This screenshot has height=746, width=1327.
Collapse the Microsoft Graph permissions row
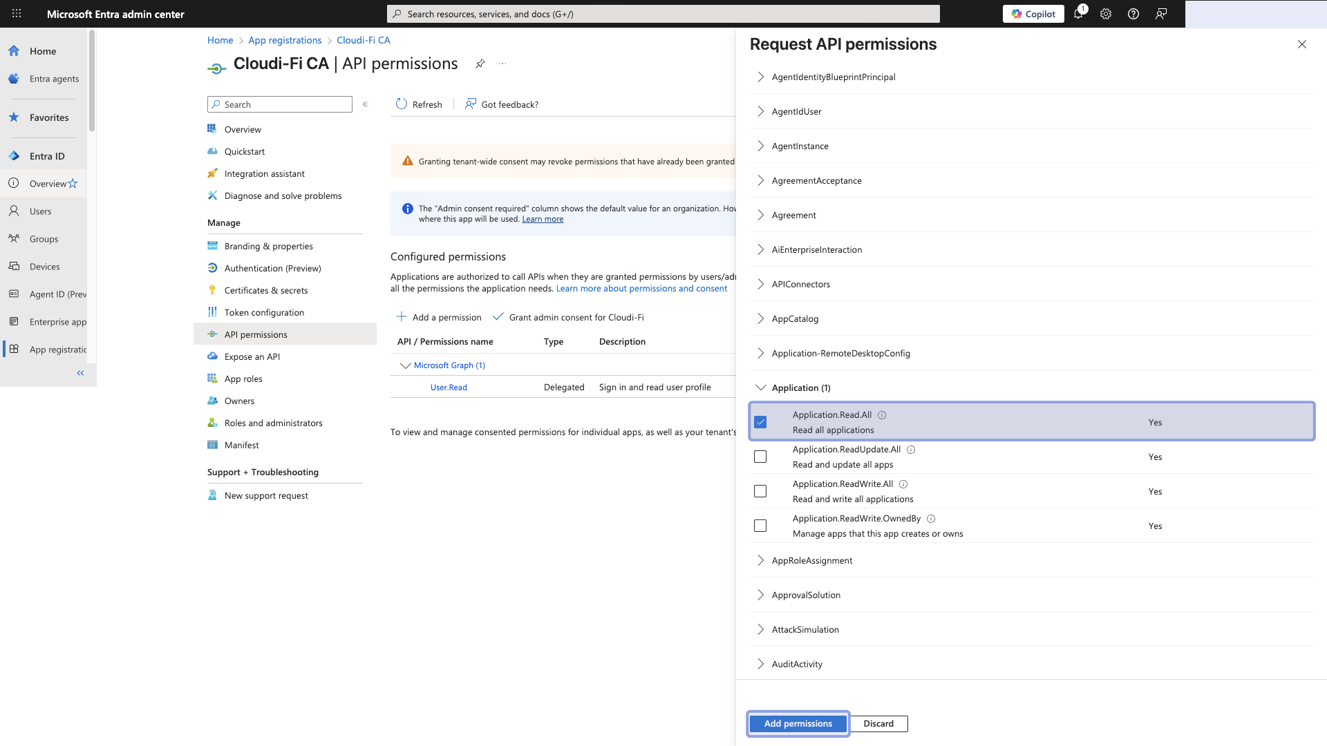405,365
